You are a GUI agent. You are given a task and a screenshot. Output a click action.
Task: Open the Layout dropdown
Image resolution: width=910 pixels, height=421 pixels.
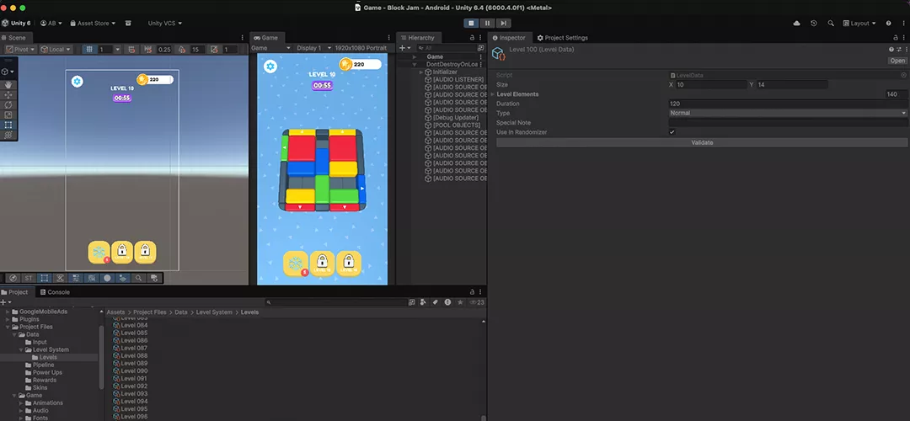(x=859, y=24)
